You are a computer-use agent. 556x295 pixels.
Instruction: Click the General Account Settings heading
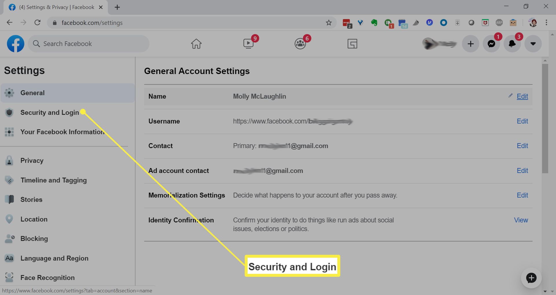(197, 71)
